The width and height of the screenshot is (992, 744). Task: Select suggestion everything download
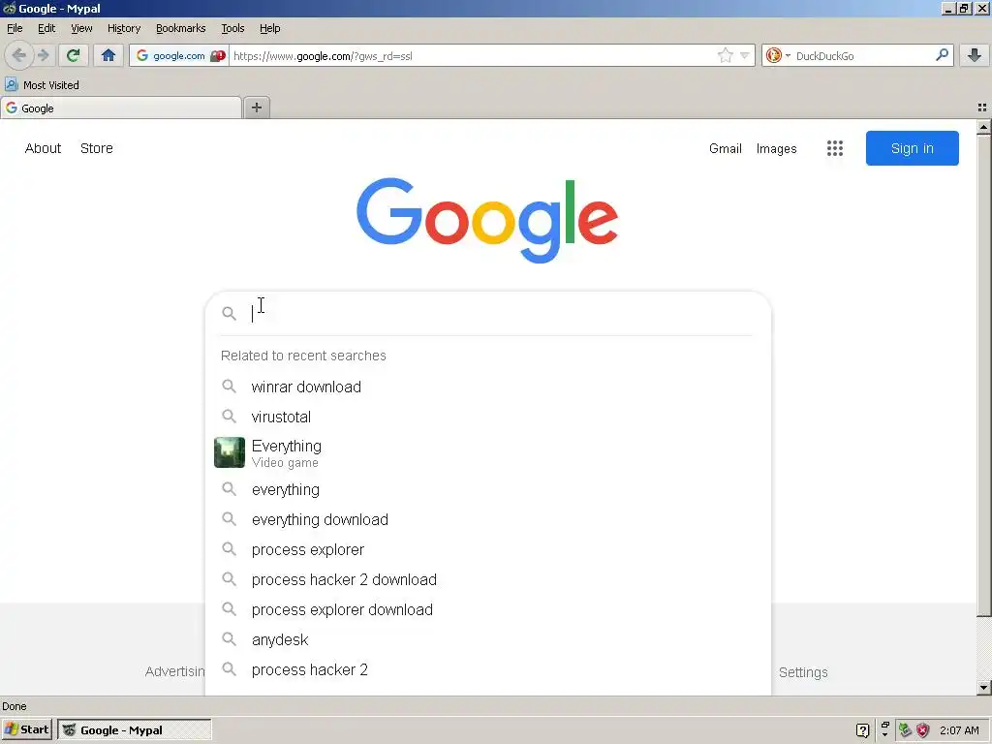click(x=320, y=519)
